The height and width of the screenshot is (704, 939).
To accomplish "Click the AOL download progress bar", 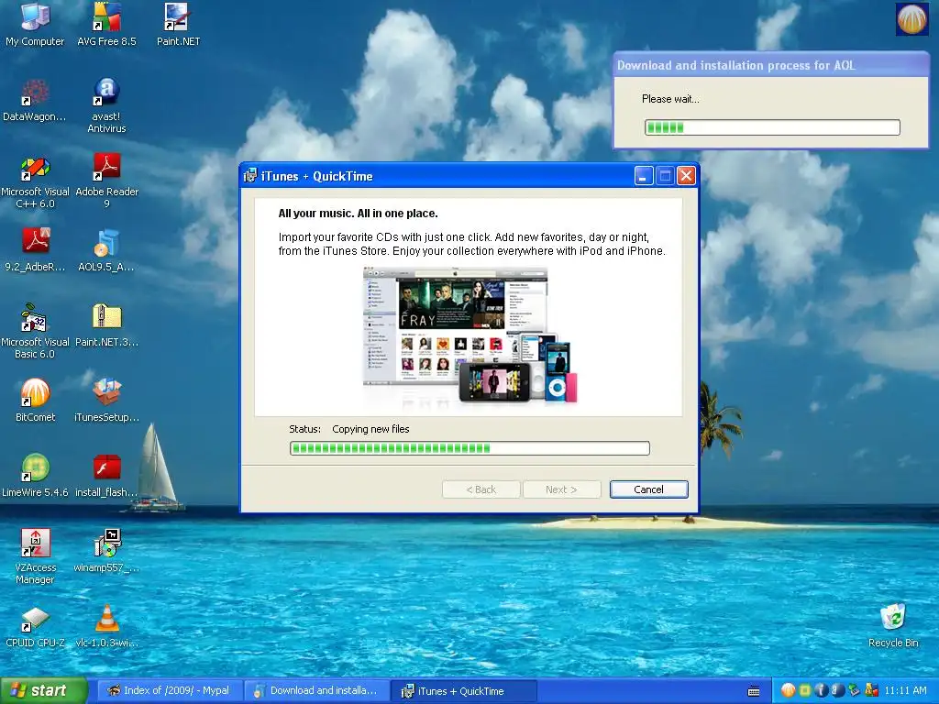I will pyautogui.click(x=772, y=126).
